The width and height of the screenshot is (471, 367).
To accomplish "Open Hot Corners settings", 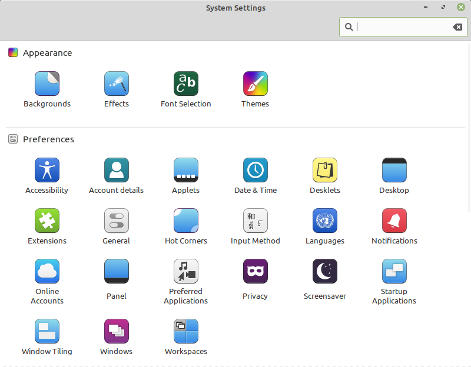I will coord(186,221).
